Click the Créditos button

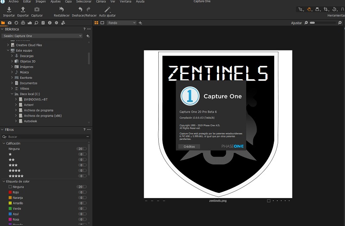tap(189, 146)
